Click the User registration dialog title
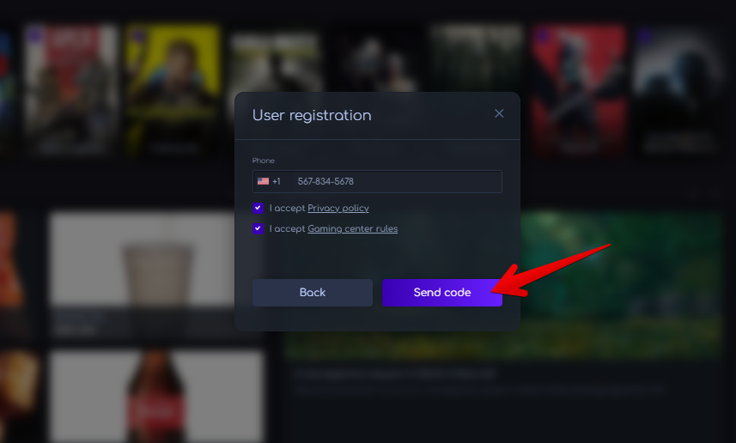Viewport: 736px width, 443px height. [312, 115]
